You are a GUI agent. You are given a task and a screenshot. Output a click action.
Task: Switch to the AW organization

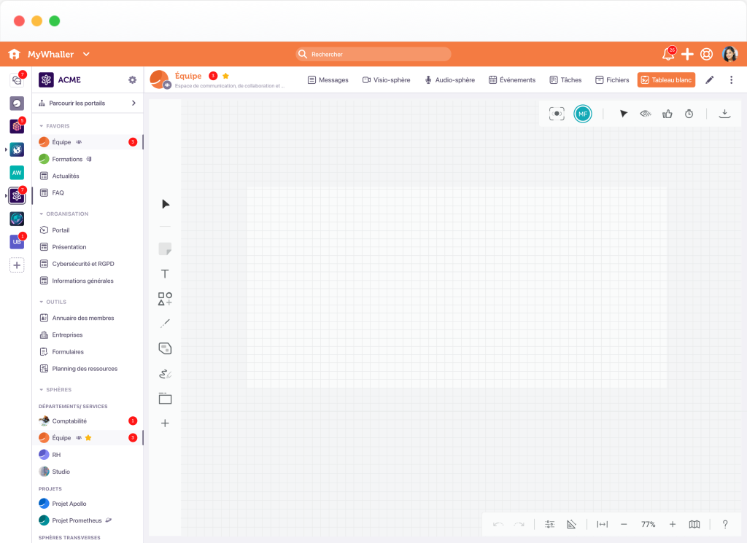[x=17, y=173]
